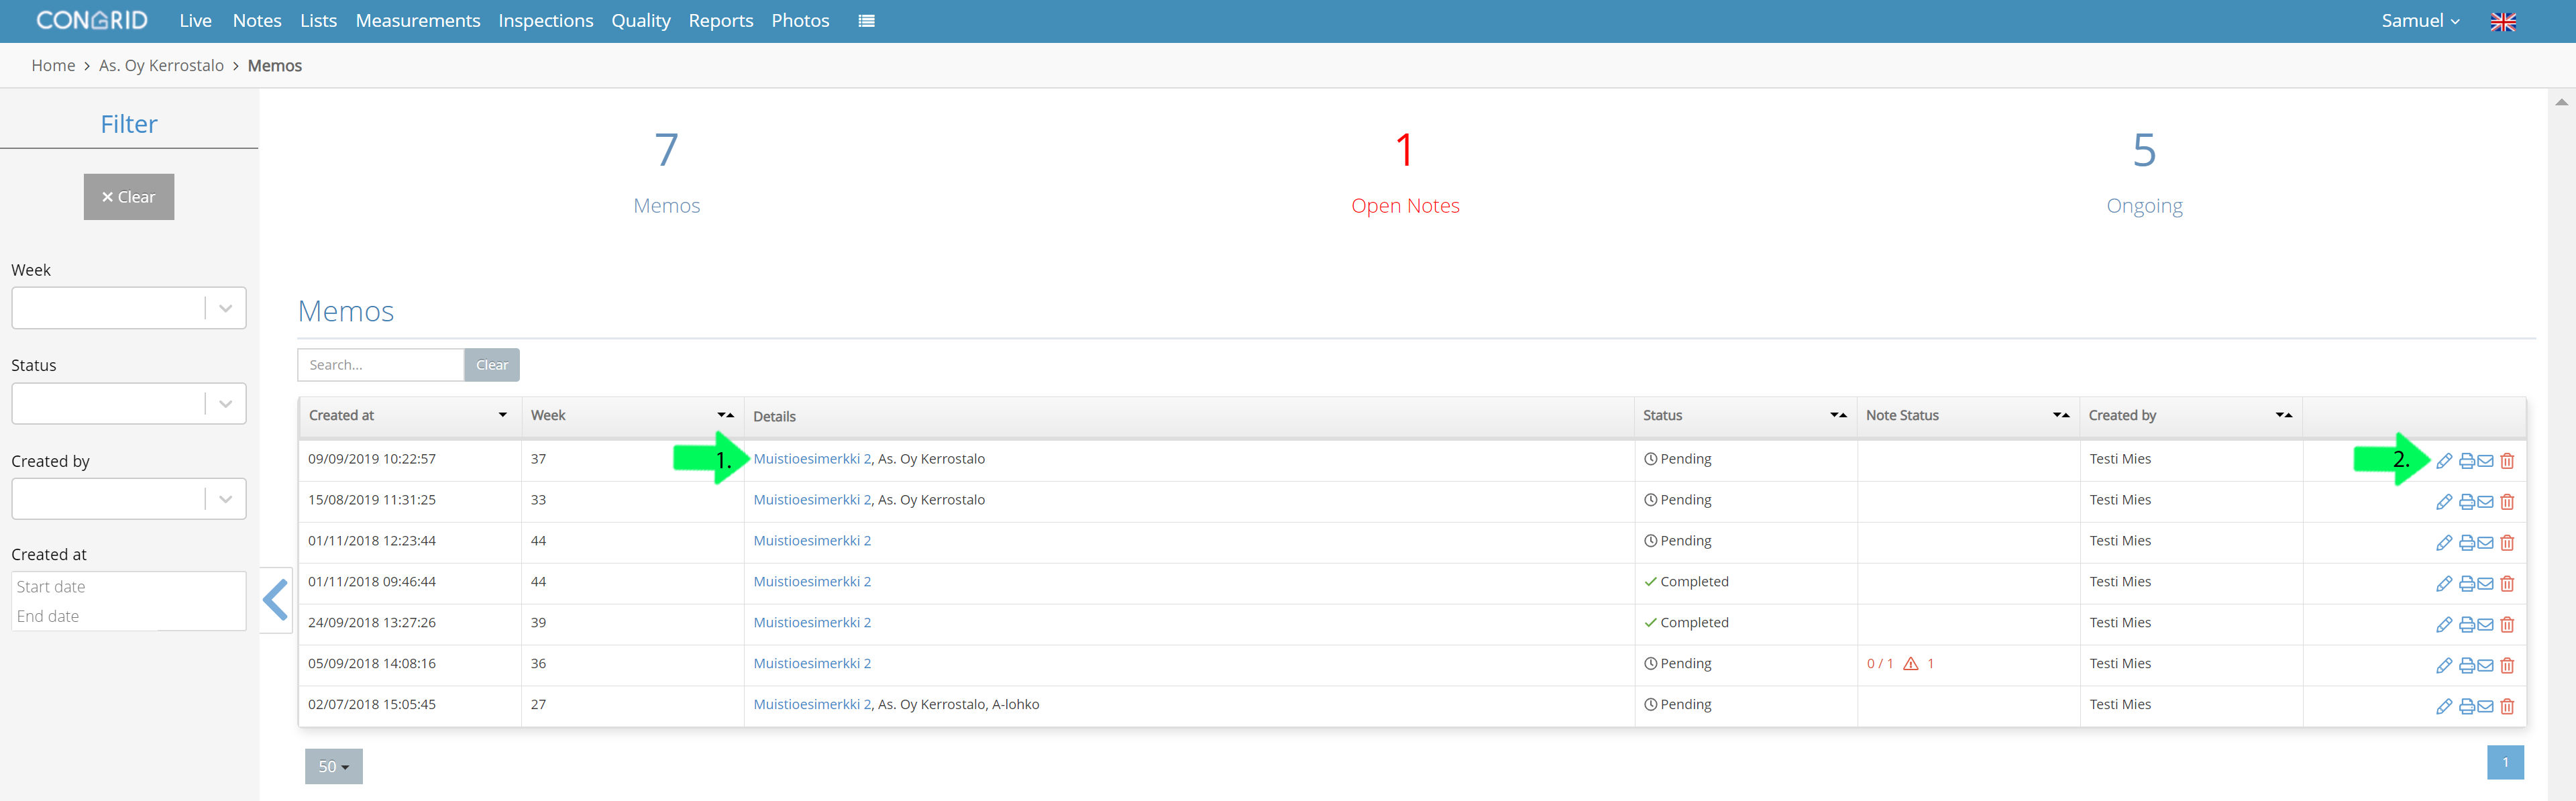This screenshot has width=2576, height=801.
Task: Edit the 09/09/2019 memo with pencil icon
Action: [x=2443, y=461]
